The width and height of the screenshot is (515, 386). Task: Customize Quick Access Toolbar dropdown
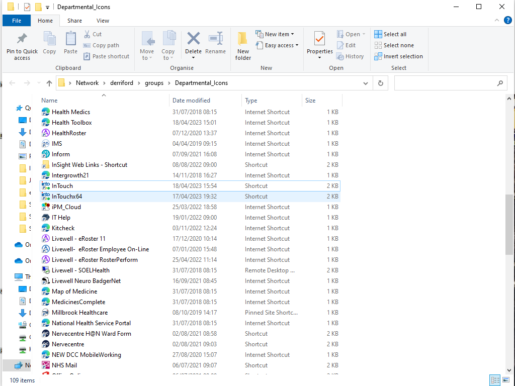click(47, 7)
